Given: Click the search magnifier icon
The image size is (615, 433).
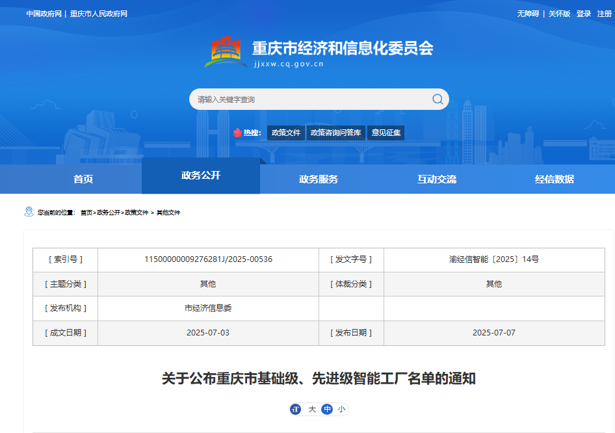Looking at the screenshot, I should pos(438,99).
